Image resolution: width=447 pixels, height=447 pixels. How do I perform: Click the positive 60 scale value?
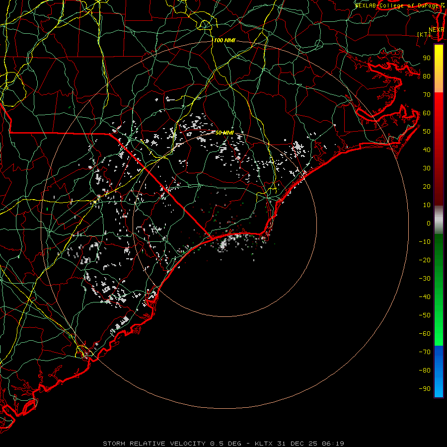point(427,113)
